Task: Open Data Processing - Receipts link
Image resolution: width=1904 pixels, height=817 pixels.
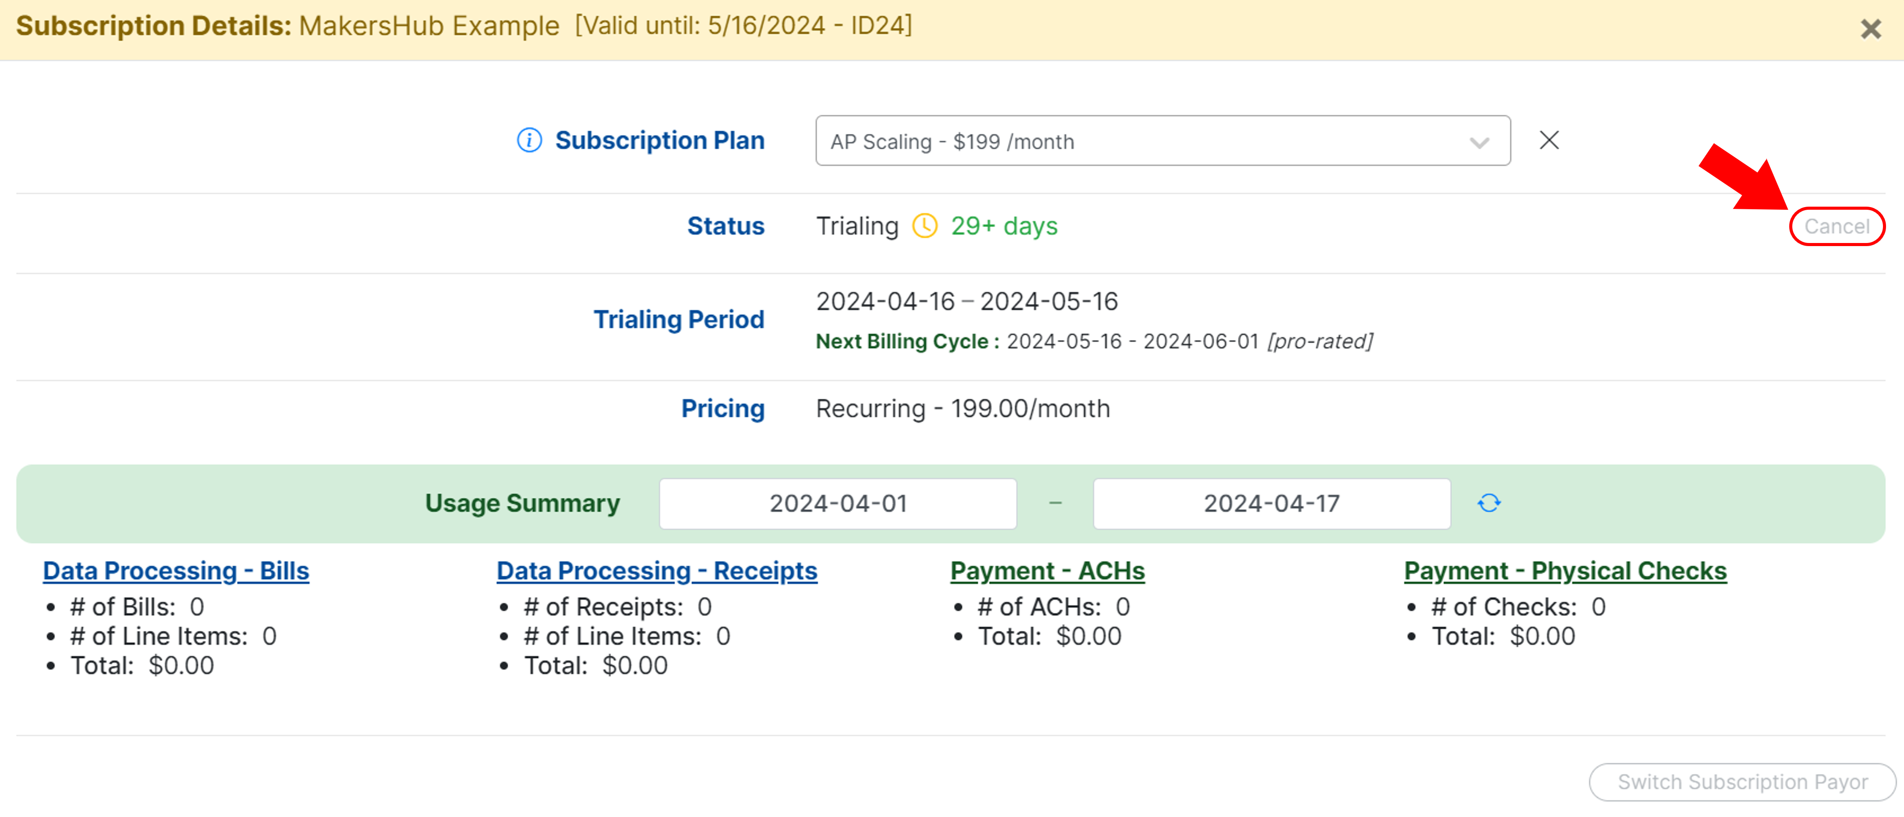Action: pyautogui.click(x=656, y=570)
